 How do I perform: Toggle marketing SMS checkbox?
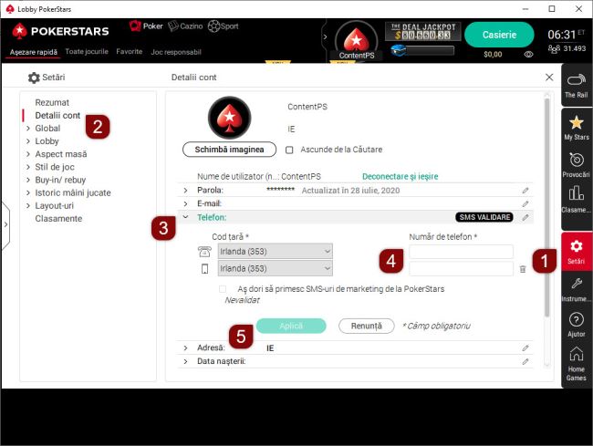tap(223, 289)
